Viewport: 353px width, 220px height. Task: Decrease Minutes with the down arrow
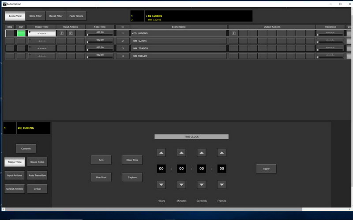(x=181, y=184)
